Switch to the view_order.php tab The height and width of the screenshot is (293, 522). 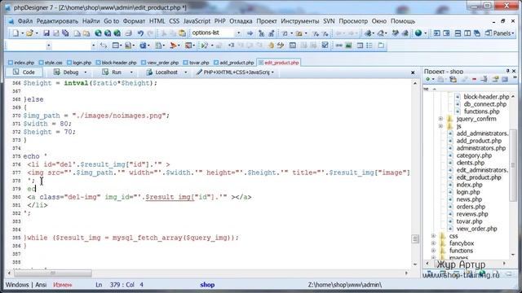160,63
